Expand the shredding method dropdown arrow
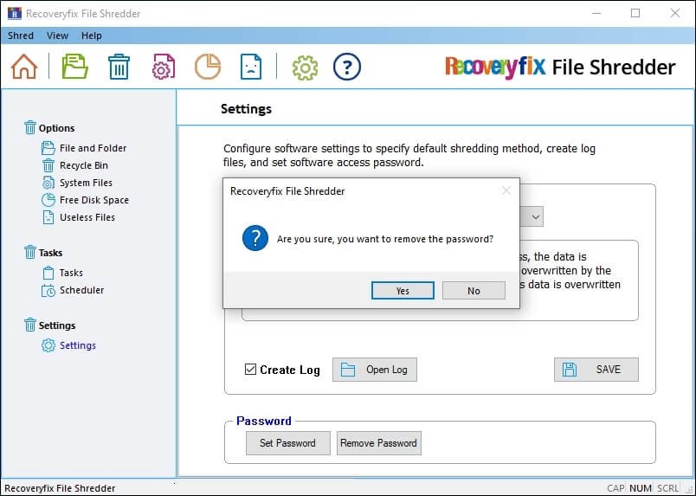Image resolution: width=696 pixels, height=496 pixels. [535, 216]
